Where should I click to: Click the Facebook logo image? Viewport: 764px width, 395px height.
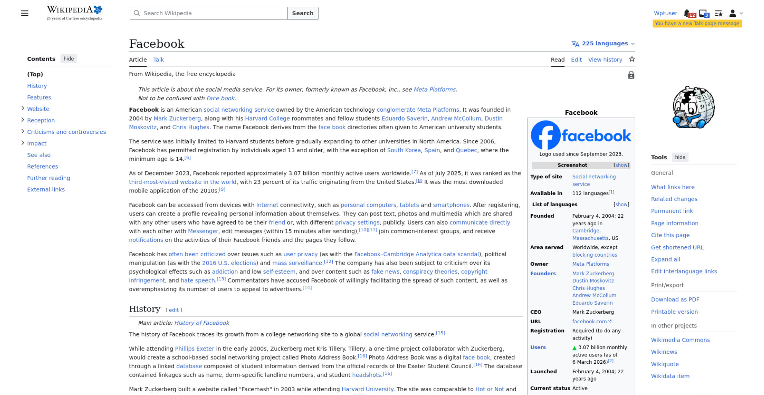[581, 135]
